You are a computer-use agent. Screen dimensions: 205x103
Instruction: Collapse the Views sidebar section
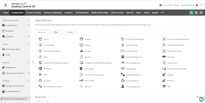[28, 44]
